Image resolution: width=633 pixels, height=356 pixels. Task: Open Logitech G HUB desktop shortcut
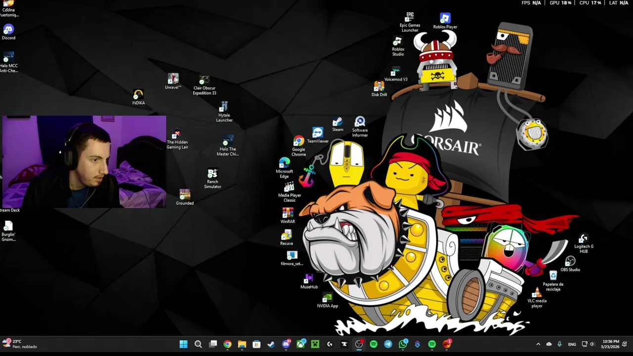coord(584,244)
